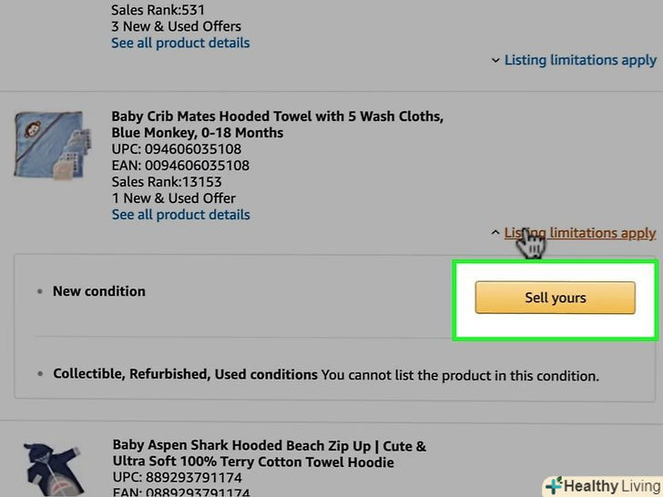The image size is (663, 497).
Task: Click the Sales Rank:13153 text
Action: tap(167, 182)
